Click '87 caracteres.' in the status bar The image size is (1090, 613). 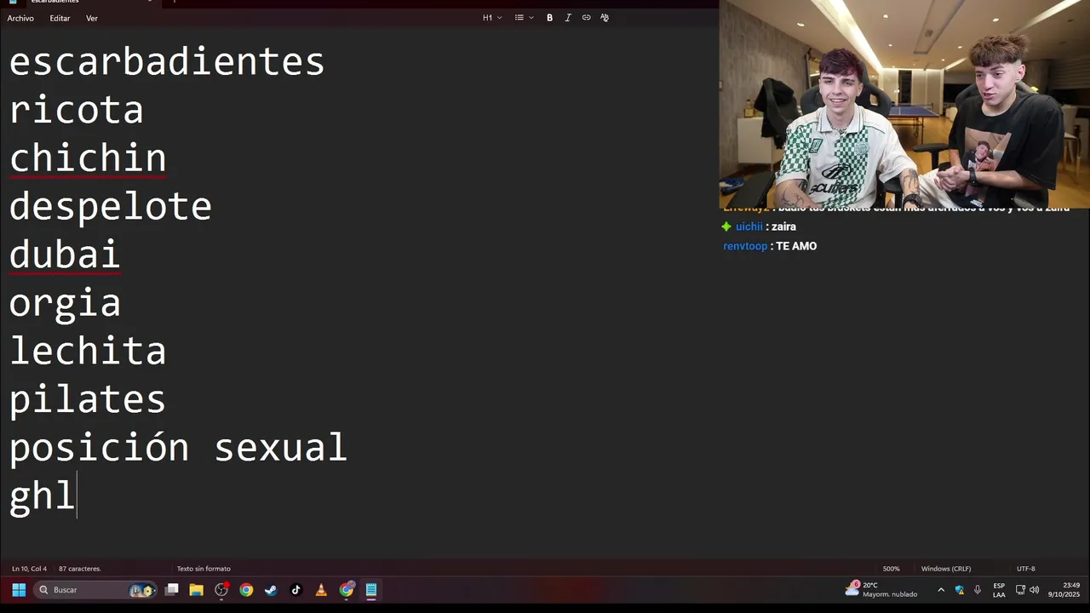(80, 569)
